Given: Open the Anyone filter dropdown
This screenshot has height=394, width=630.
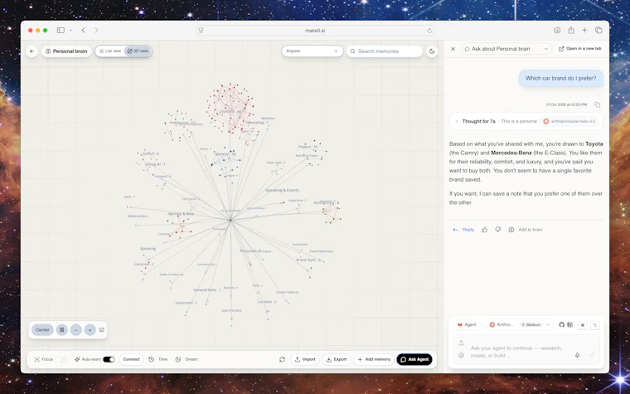Looking at the screenshot, I should [313, 51].
